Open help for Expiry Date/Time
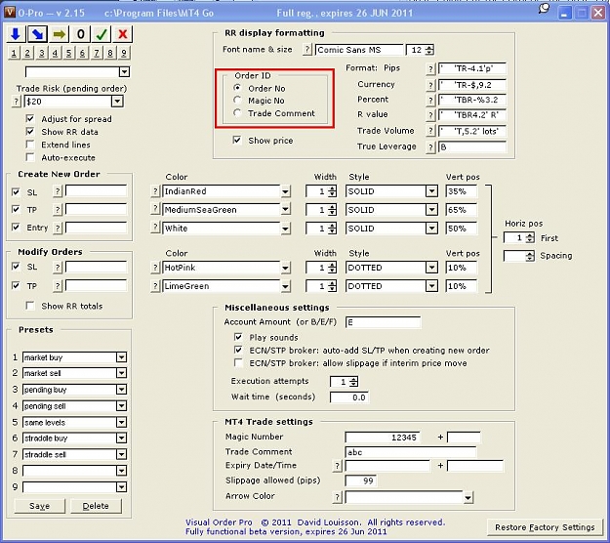Image resolution: width=610 pixels, height=543 pixels. tap(338, 466)
